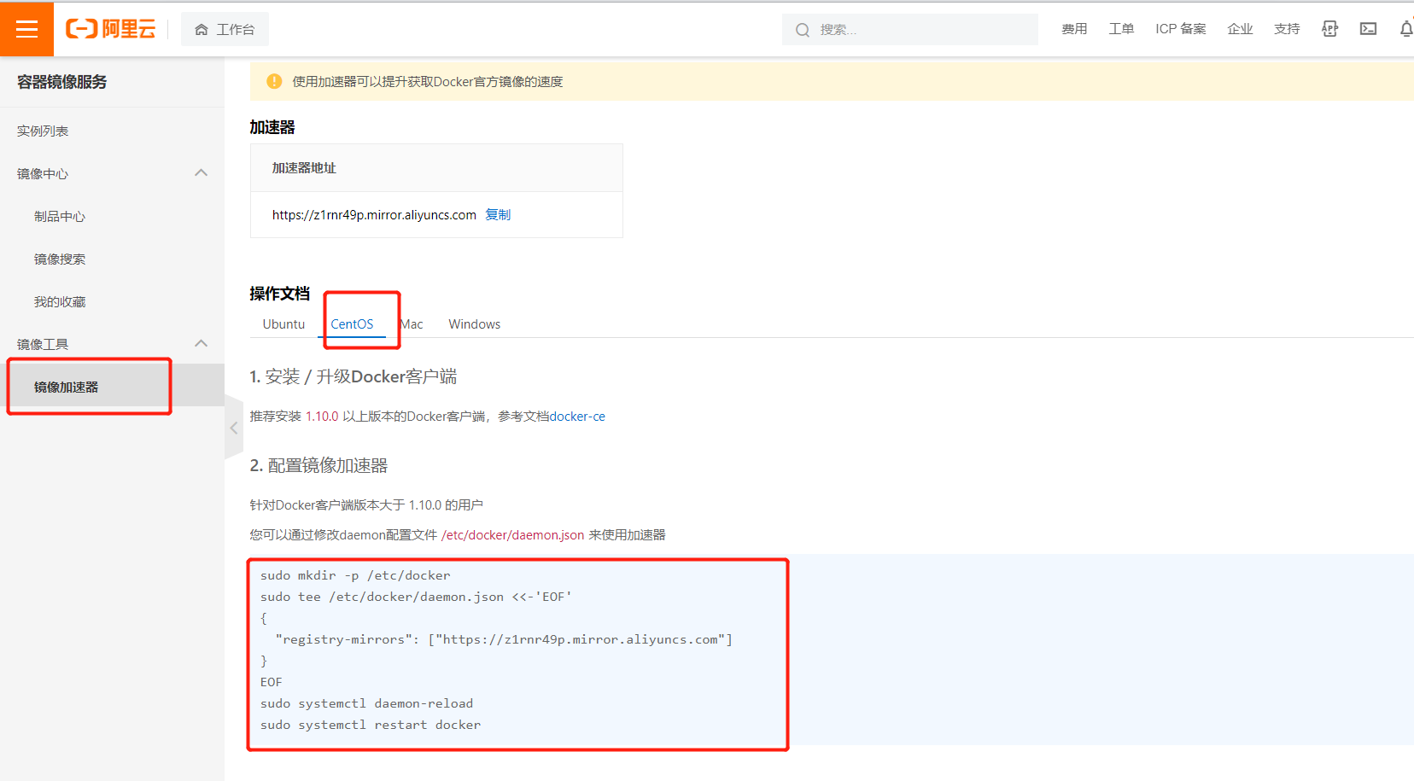This screenshot has height=781, width=1414.
Task: Copy the accelerator address via 复制
Action: point(498,215)
